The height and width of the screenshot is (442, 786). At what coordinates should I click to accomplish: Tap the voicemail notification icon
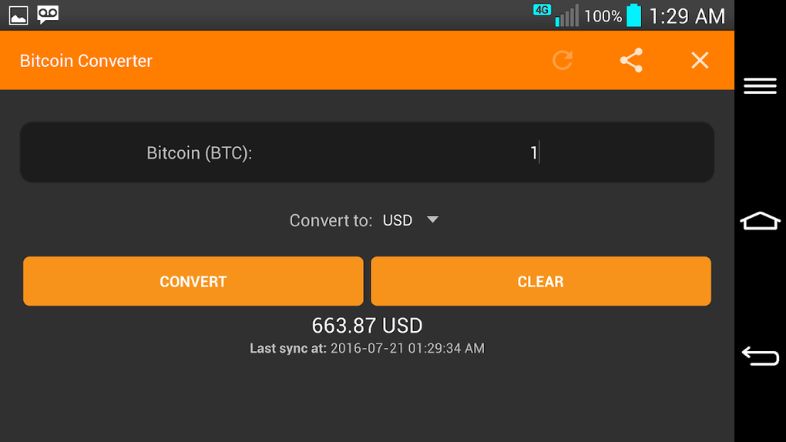point(48,14)
